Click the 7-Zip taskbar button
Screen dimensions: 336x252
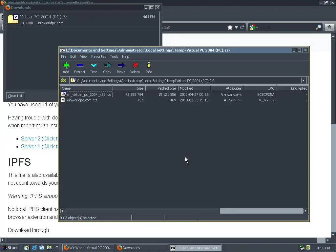click(196, 248)
